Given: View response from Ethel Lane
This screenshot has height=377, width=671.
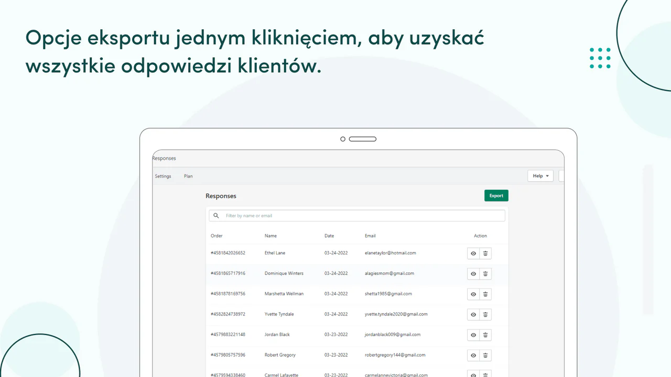Looking at the screenshot, I should click(473, 253).
